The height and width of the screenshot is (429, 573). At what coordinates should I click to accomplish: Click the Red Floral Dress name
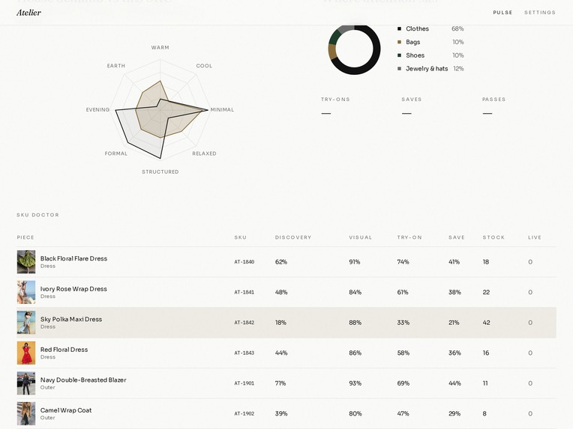tap(64, 350)
